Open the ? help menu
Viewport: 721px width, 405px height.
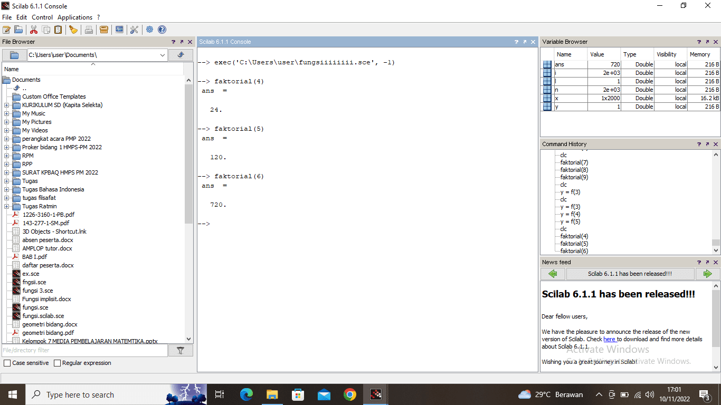[x=98, y=17]
